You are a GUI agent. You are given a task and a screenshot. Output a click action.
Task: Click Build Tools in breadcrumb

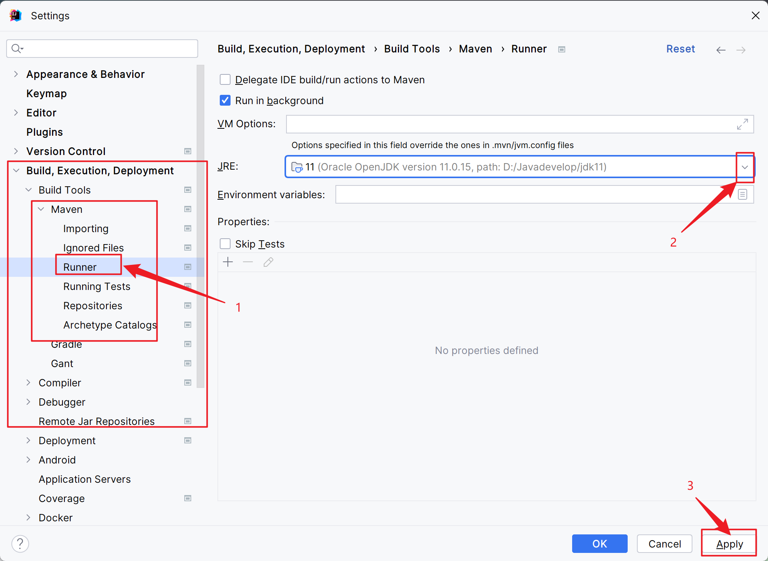point(412,49)
